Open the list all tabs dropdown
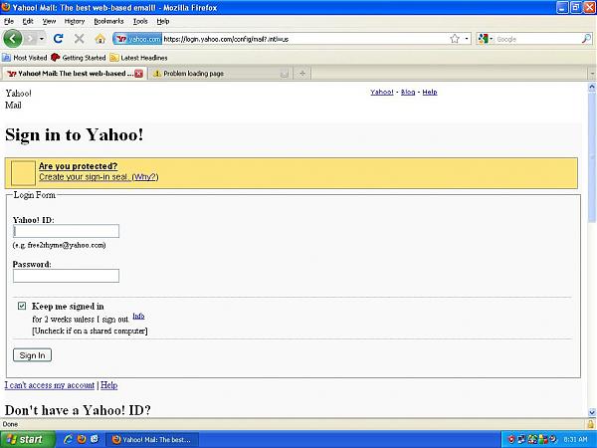 coord(592,73)
